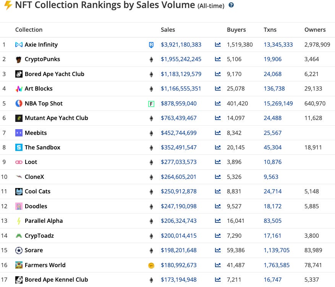Open the Art Blocks collection
This screenshot has height=287, width=335.
39,89
